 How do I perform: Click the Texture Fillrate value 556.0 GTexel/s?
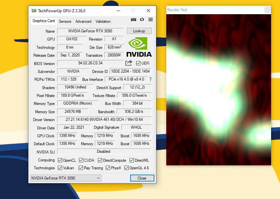point(134,95)
